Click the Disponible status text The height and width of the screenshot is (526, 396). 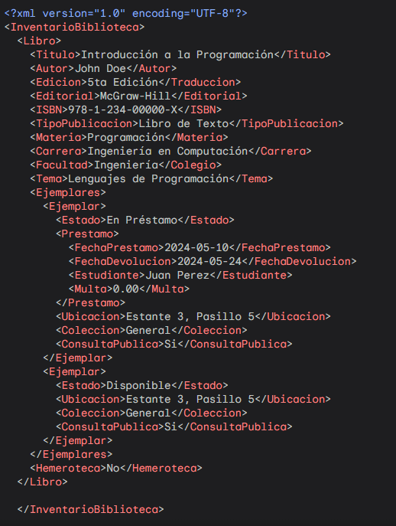pos(138,385)
